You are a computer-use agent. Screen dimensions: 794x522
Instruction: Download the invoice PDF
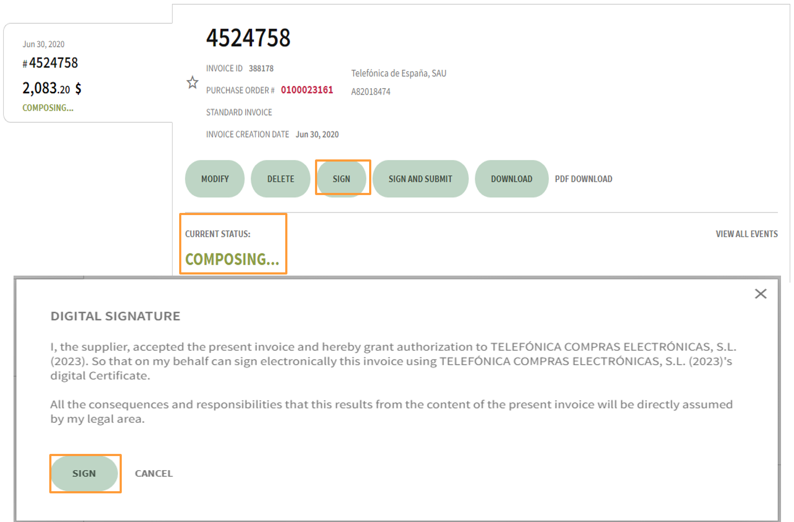point(583,178)
